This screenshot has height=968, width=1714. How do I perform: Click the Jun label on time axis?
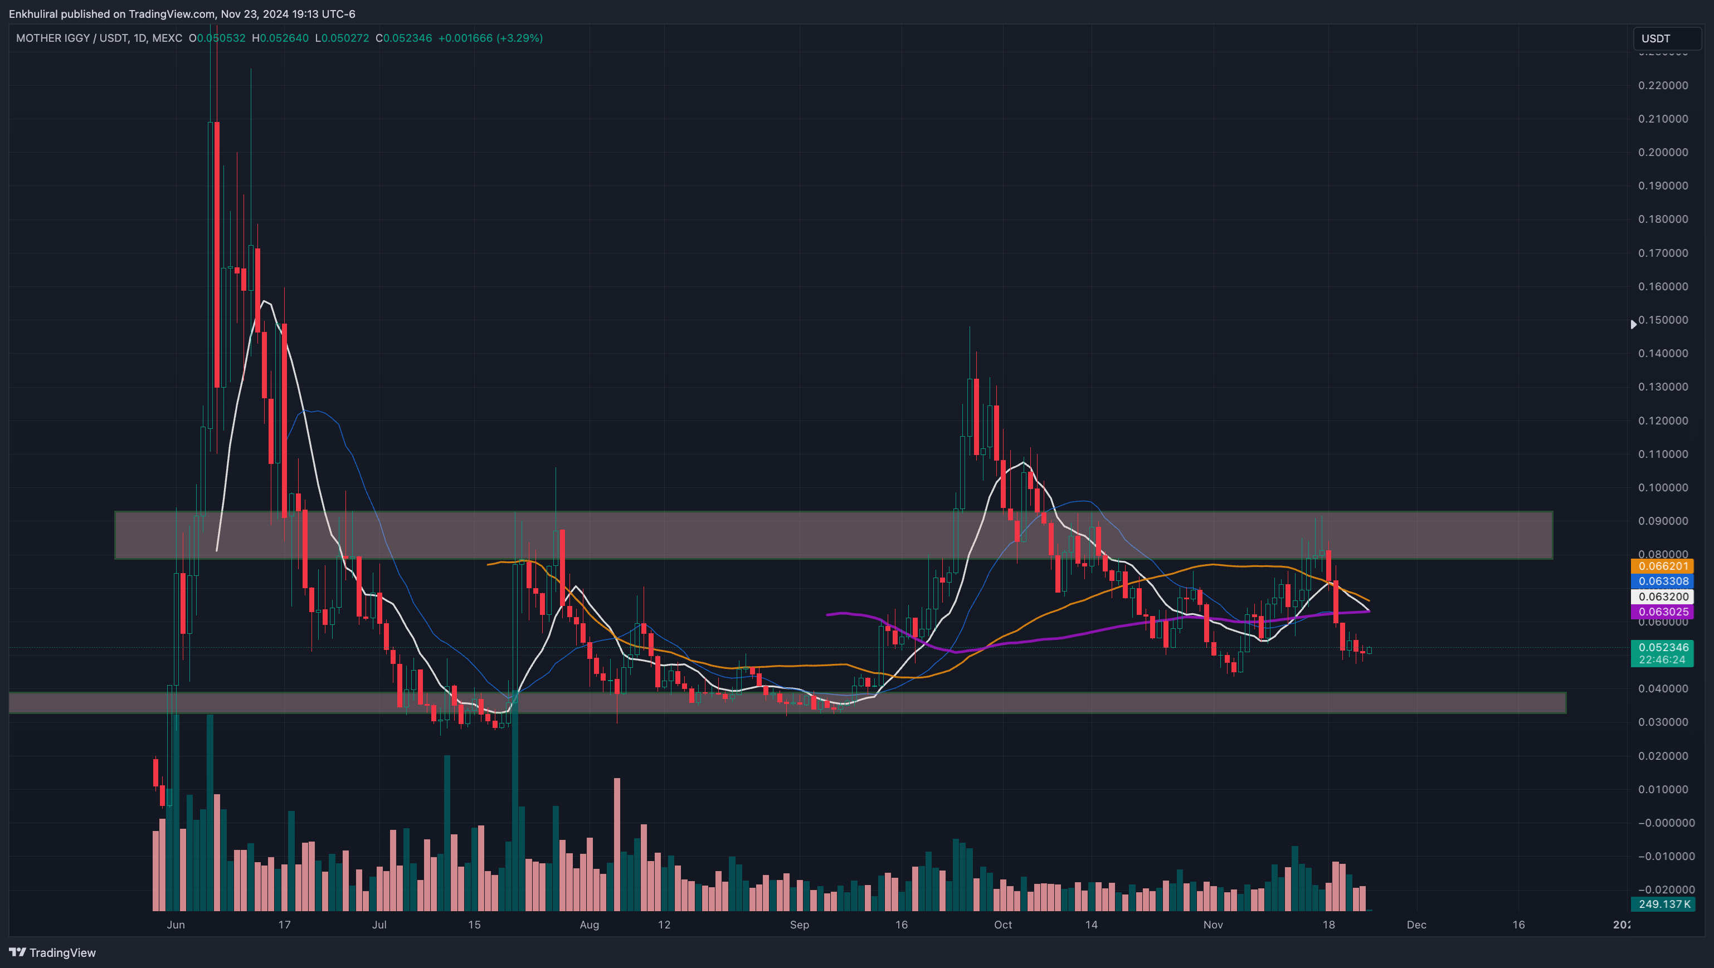pos(176,925)
